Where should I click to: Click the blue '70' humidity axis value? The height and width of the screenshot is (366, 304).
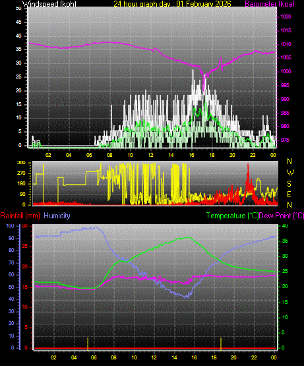tap(11, 263)
